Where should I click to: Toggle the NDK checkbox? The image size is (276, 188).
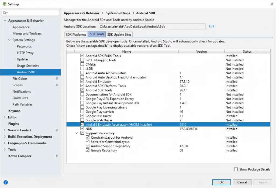[82, 129]
